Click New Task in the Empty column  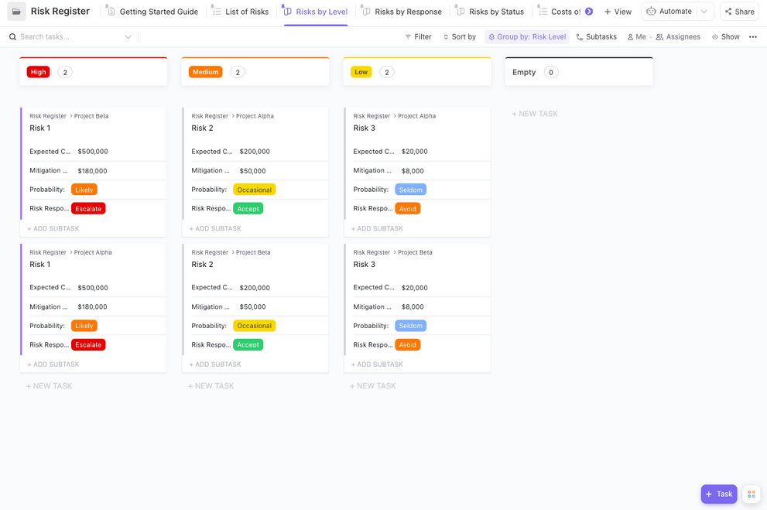[535, 114]
